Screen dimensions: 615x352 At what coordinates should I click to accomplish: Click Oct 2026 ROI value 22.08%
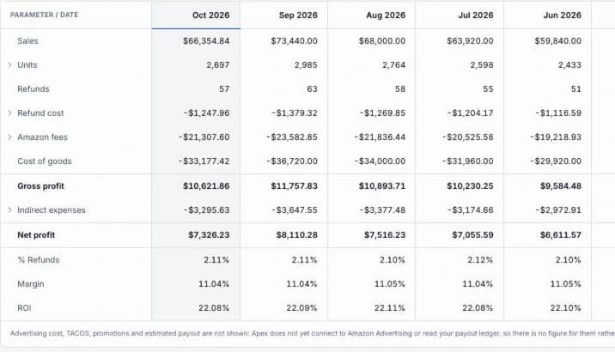pos(214,308)
